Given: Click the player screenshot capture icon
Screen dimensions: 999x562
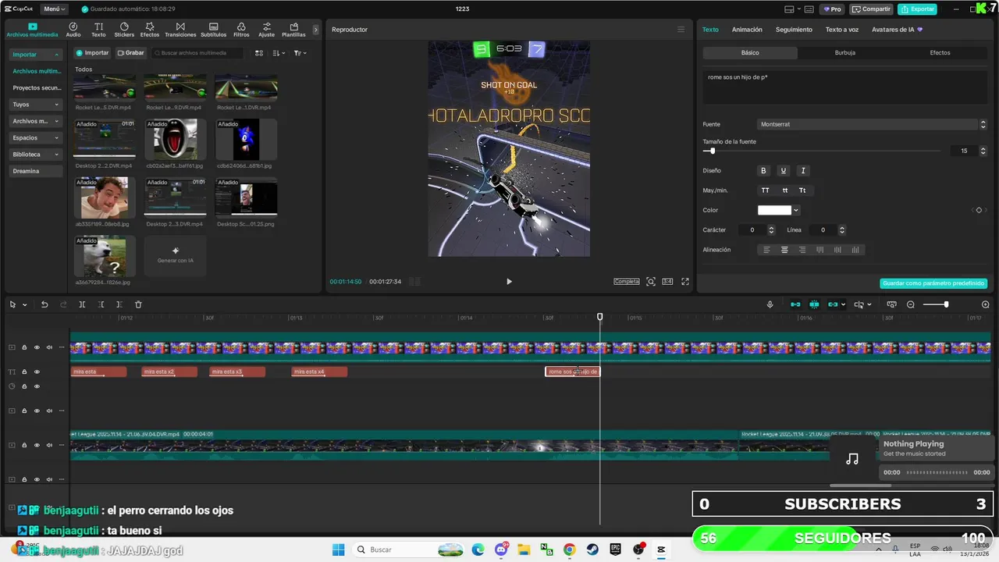Looking at the screenshot, I should click(x=651, y=282).
